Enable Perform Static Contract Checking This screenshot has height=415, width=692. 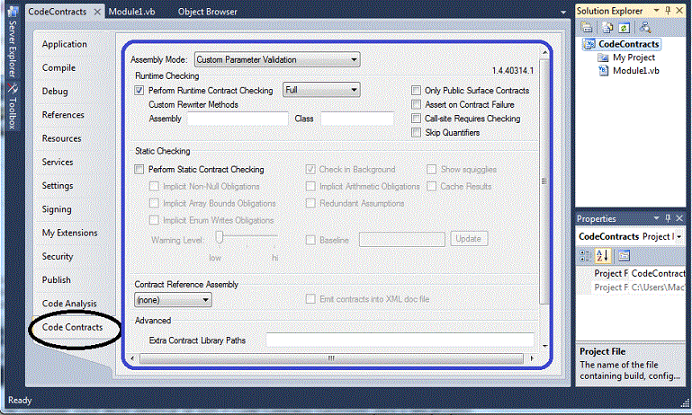click(x=139, y=169)
